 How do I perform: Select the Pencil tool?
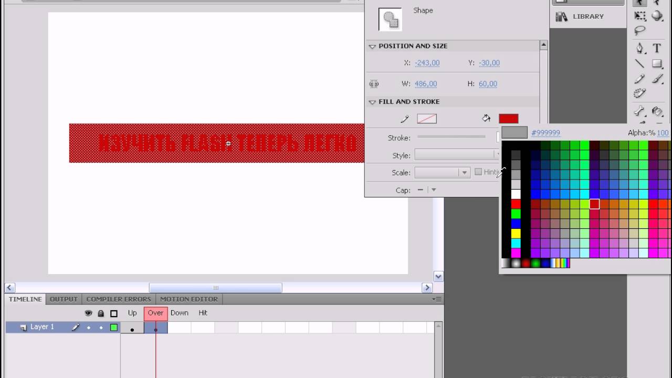[640, 79]
